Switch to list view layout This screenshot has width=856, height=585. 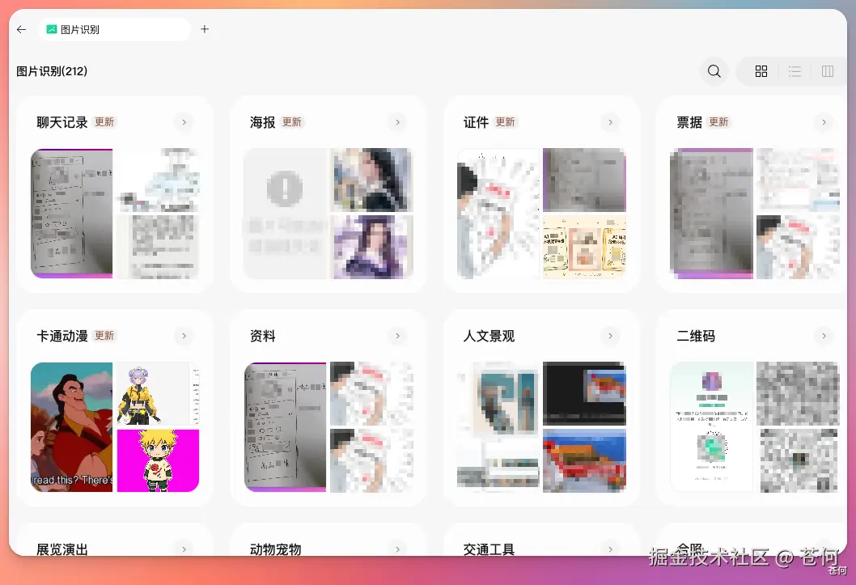pyautogui.click(x=795, y=71)
